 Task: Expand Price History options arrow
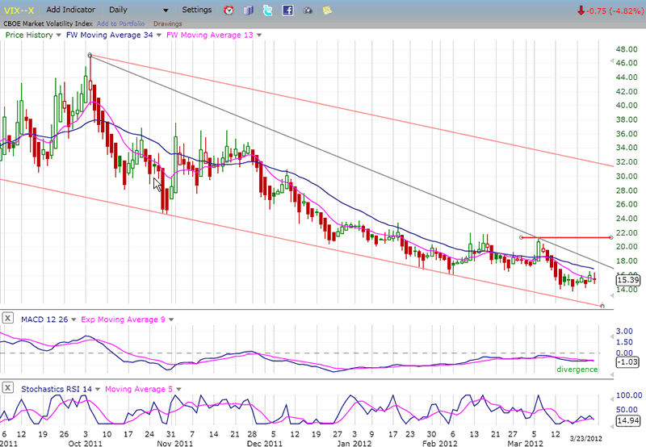click(x=59, y=35)
